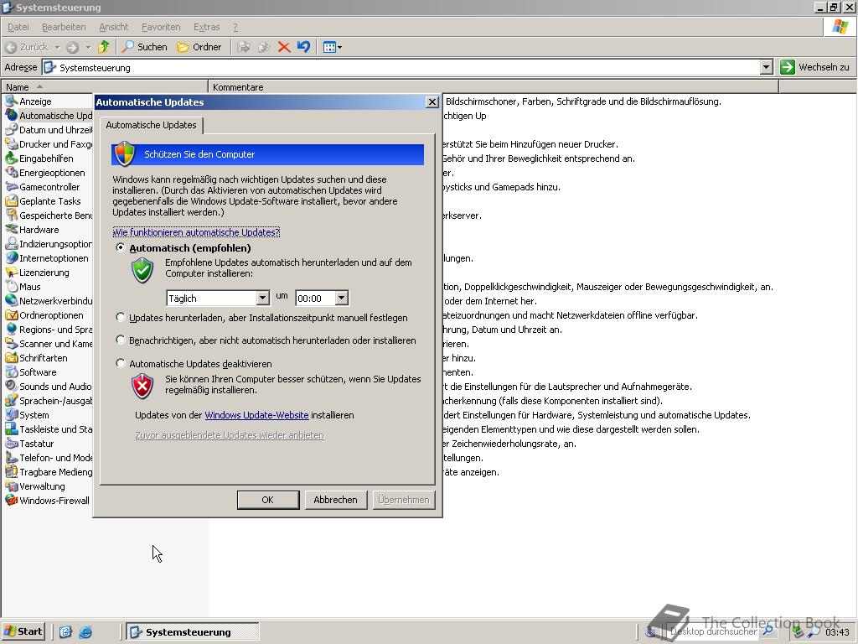Select Automatisch (empfohlen) radio button
Screen dimensions: 858x644
pos(121,247)
